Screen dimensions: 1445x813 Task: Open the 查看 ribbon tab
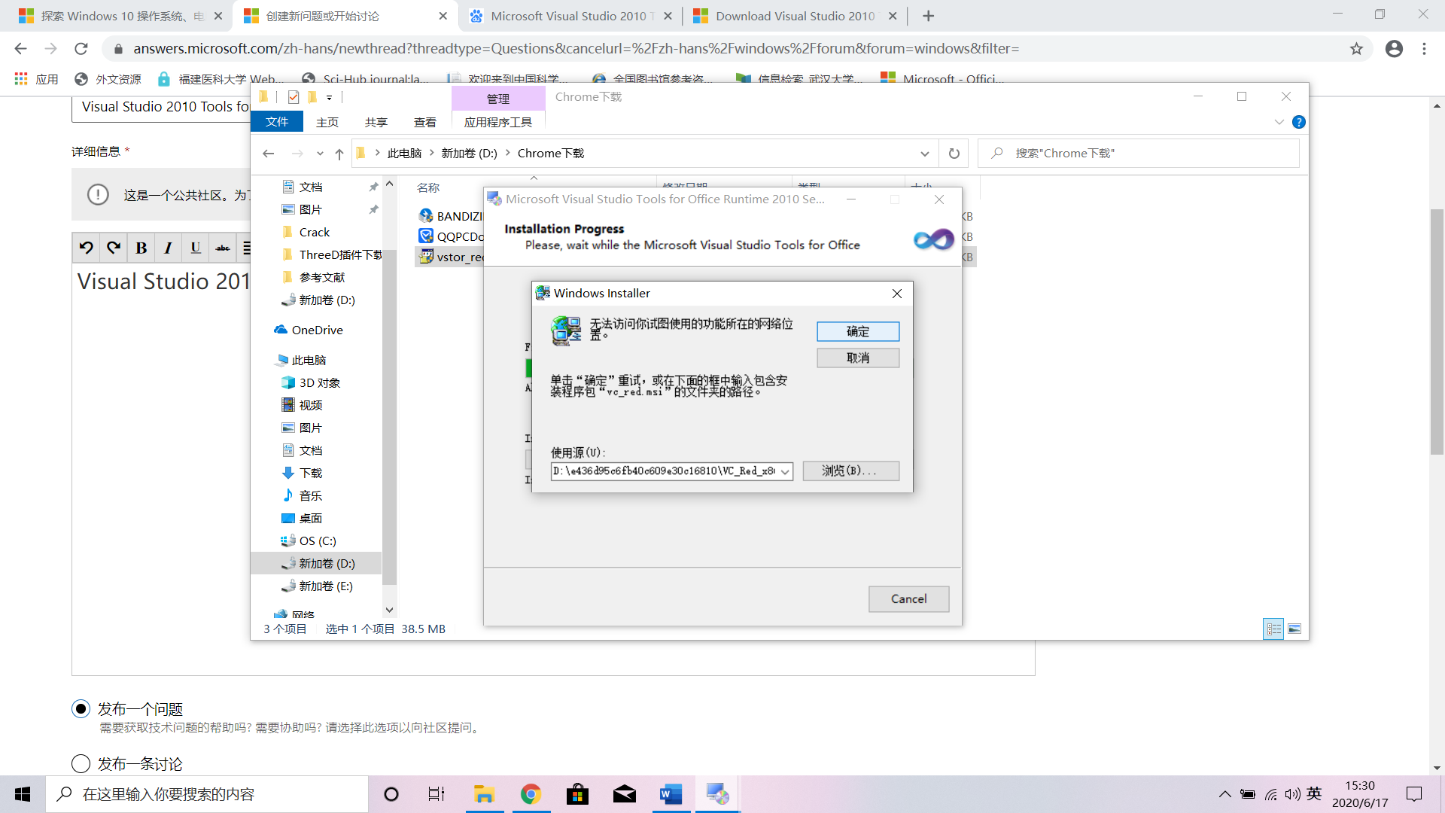425,122
